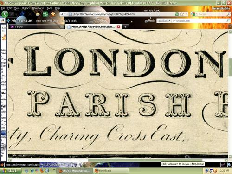Click the scroll-up arrow of vertical scrollbar

point(230,32)
